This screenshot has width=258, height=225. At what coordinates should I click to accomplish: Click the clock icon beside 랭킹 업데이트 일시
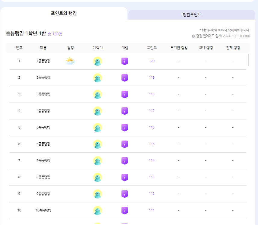[x=193, y=36]
